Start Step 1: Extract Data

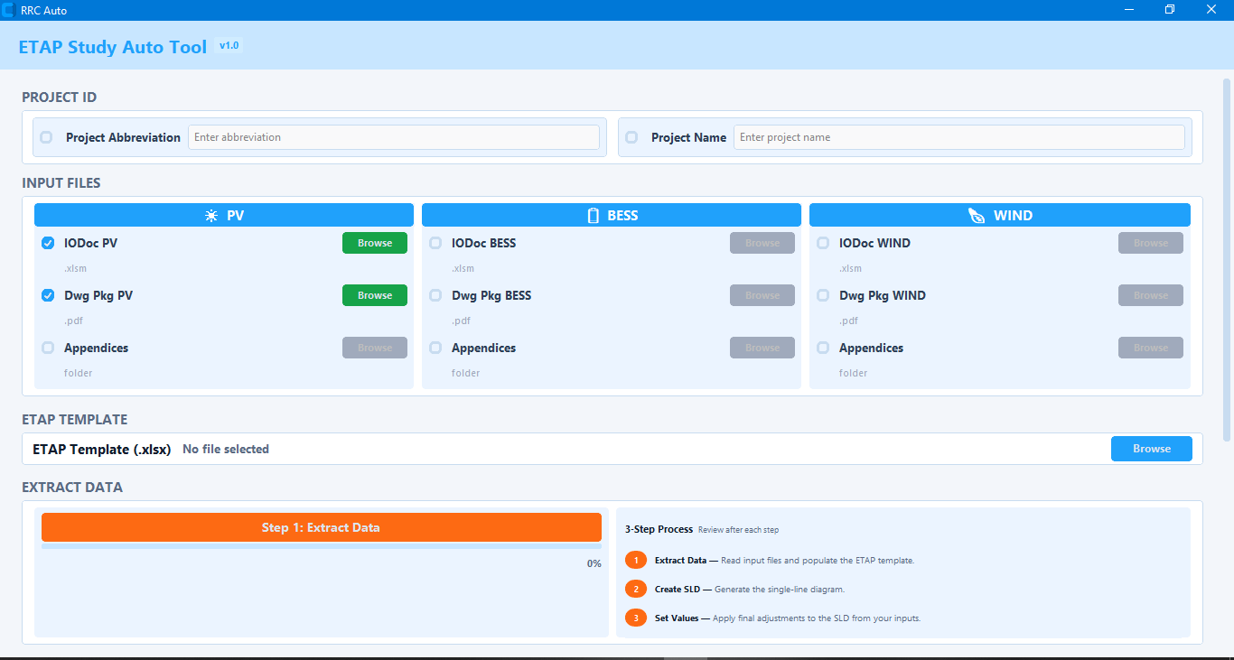click(322, 527)
